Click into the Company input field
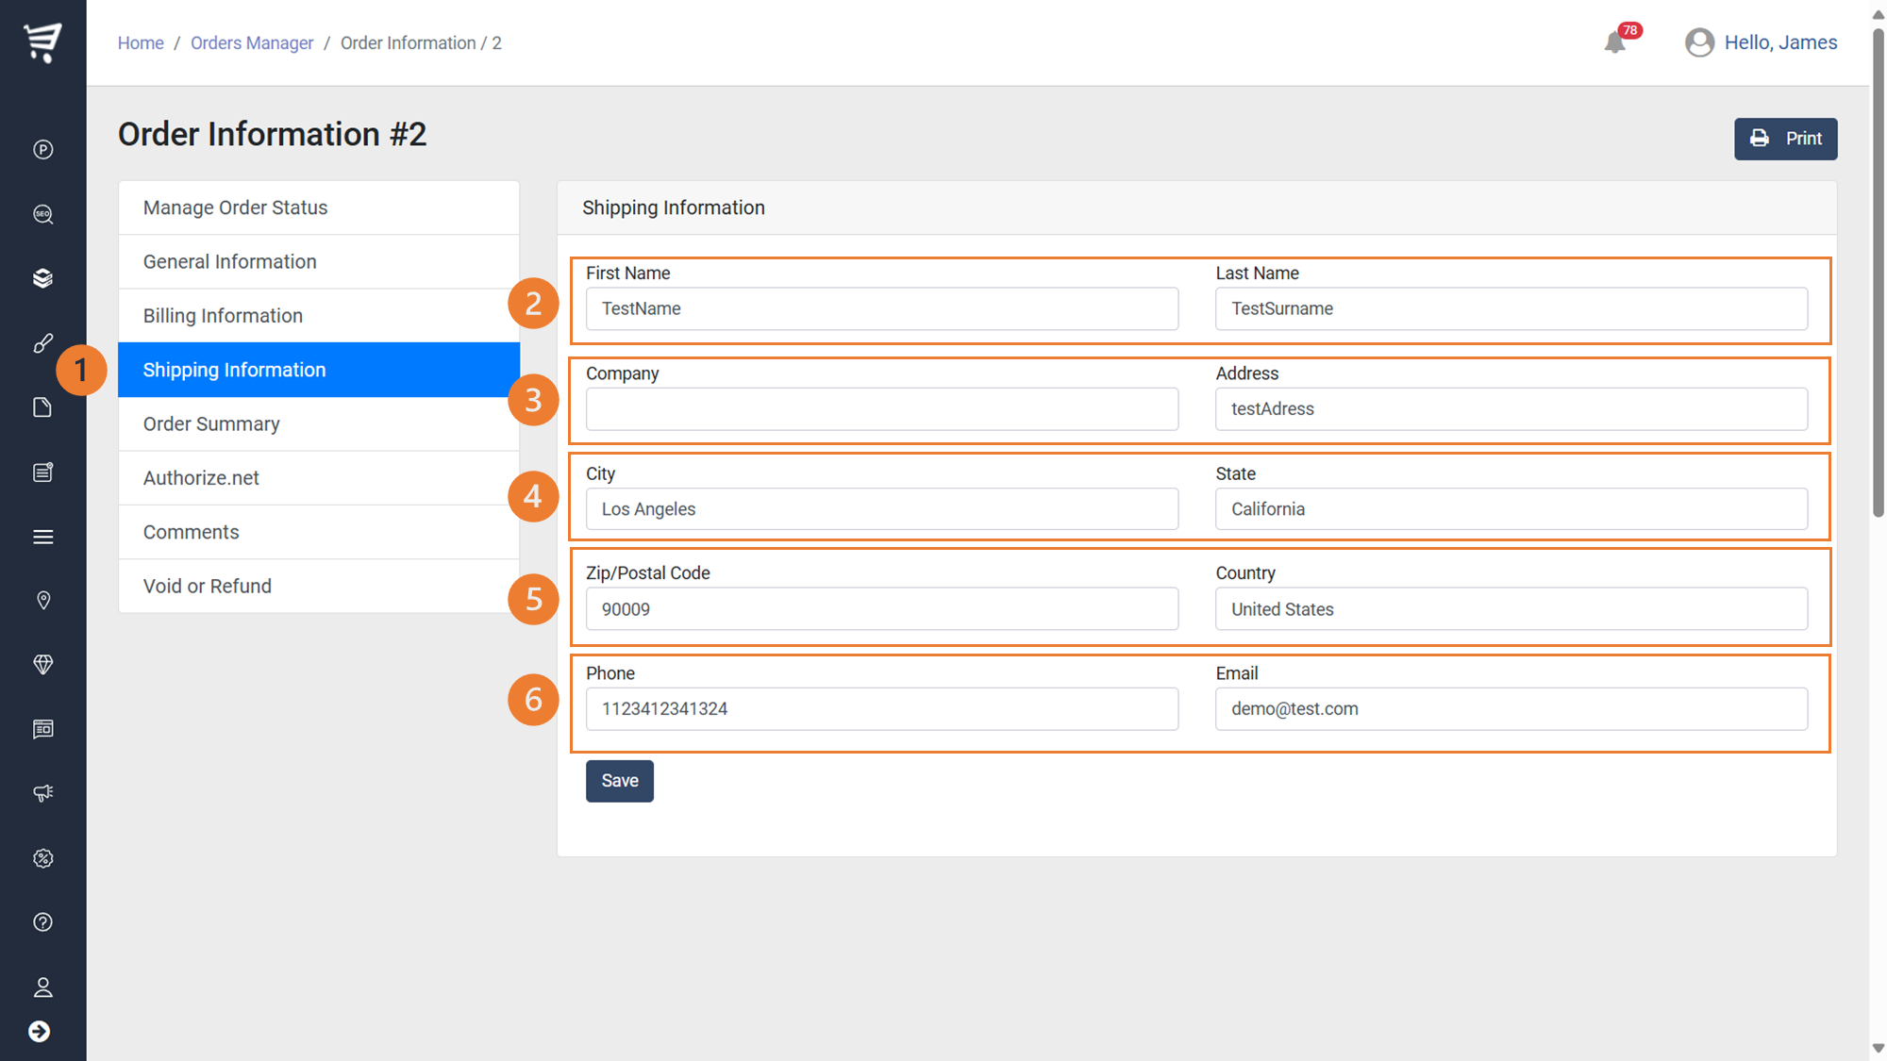Viewport: 1887px width, 1061px height. click(x=881, y=409)
